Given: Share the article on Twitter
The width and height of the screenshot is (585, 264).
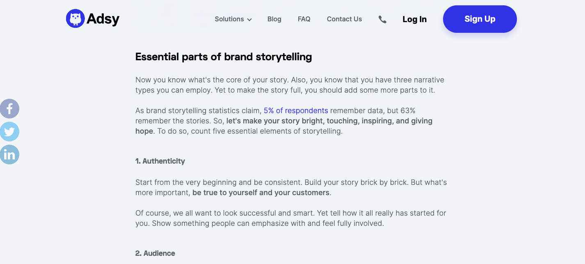Looking at the screenshot, I should click(x=9, y=132).
